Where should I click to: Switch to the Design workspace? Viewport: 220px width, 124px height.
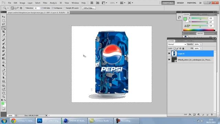pyautogui.click(x=180, y=3)
